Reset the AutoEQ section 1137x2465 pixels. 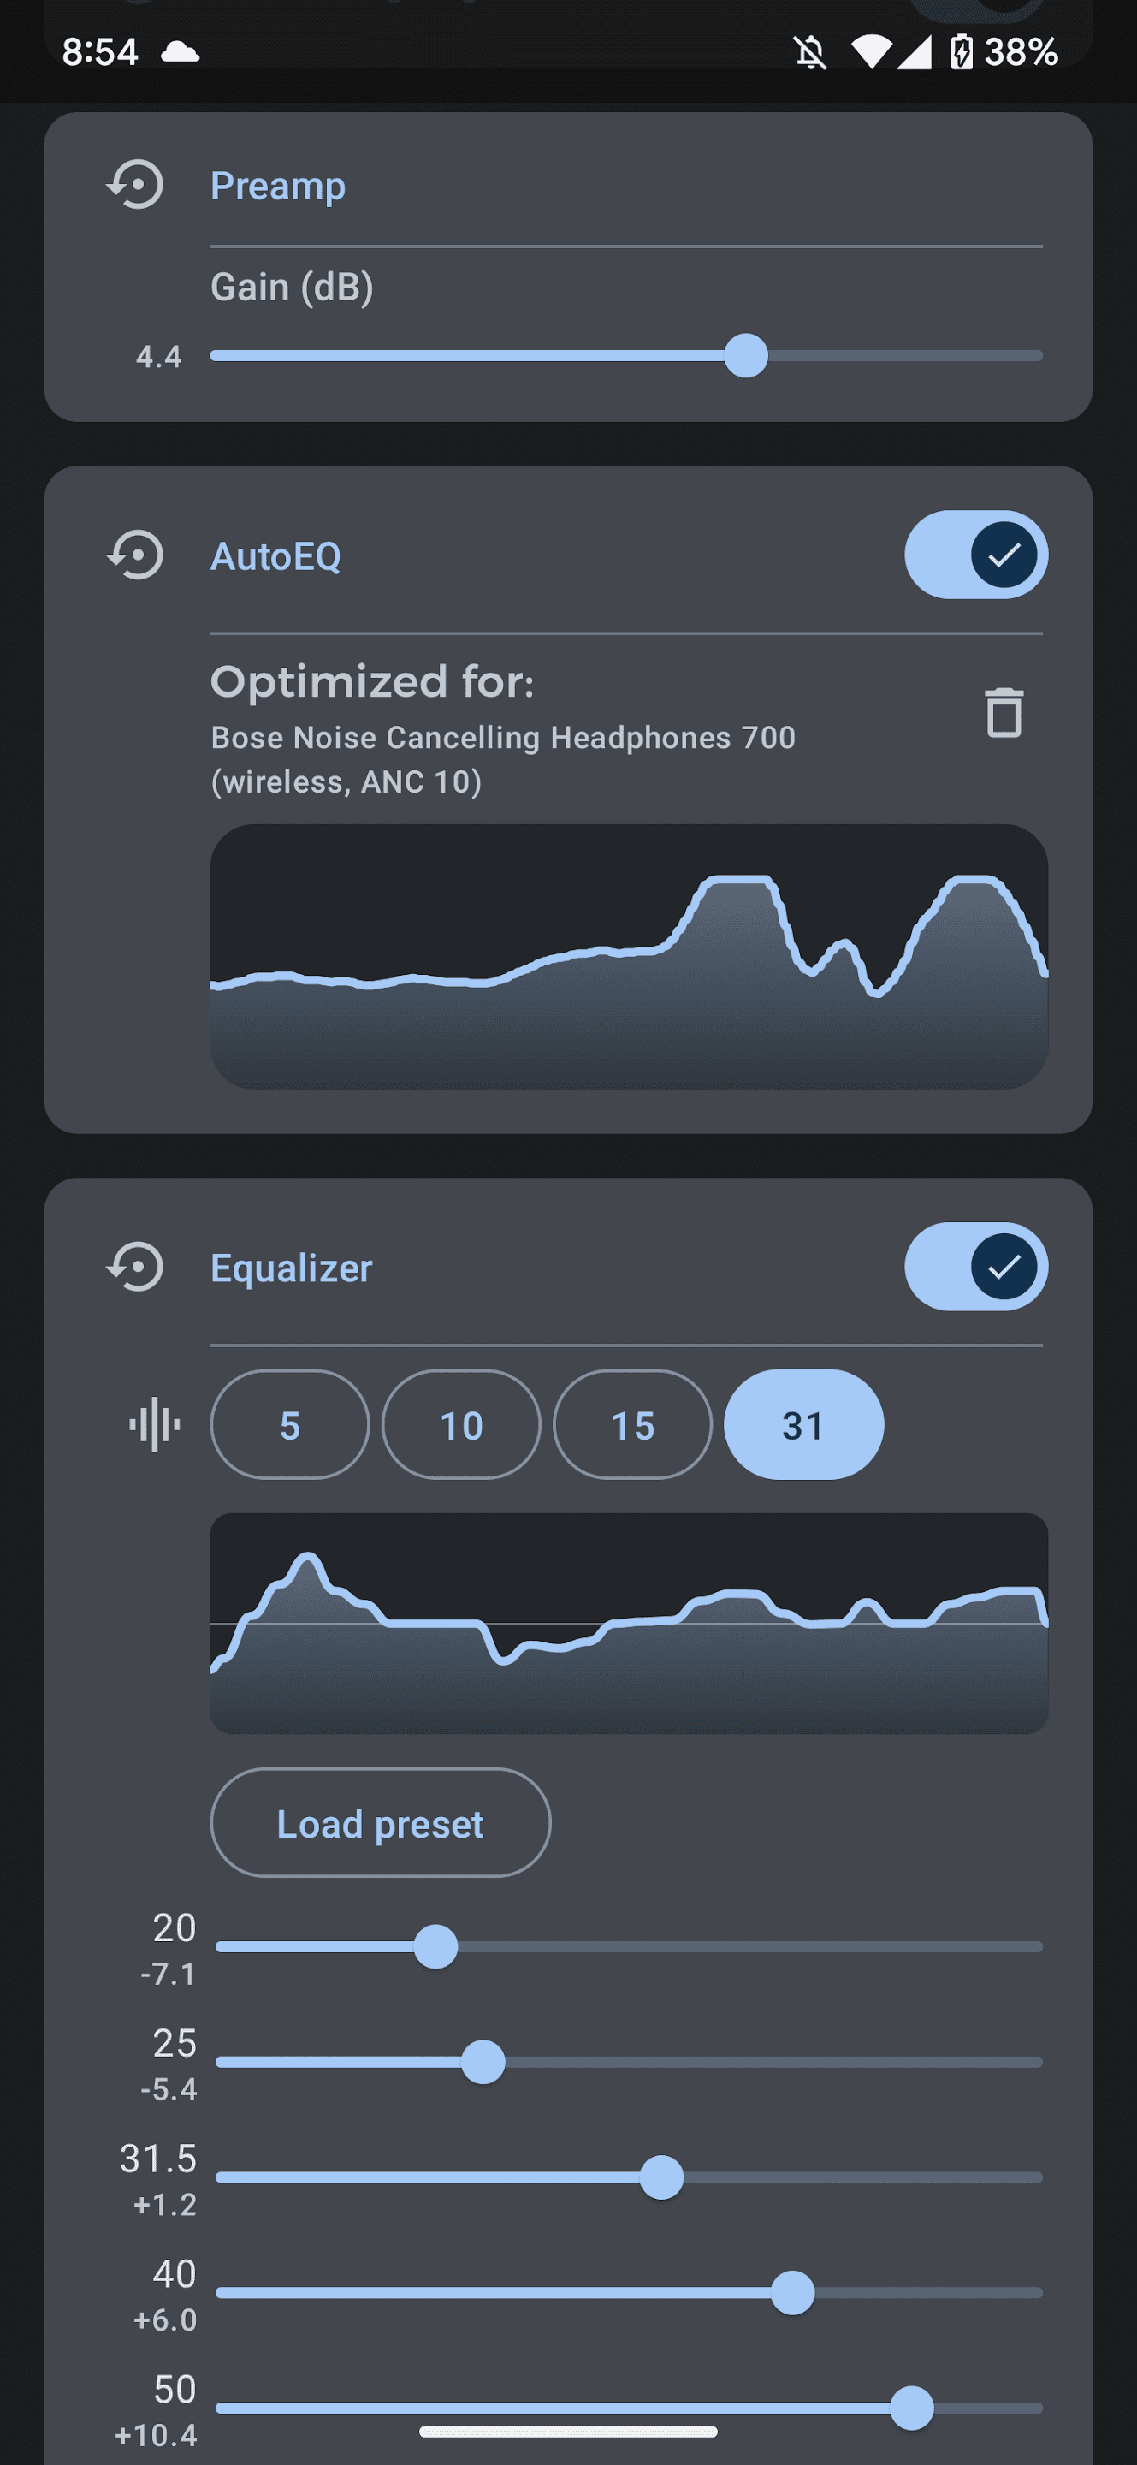coord(135,556)
